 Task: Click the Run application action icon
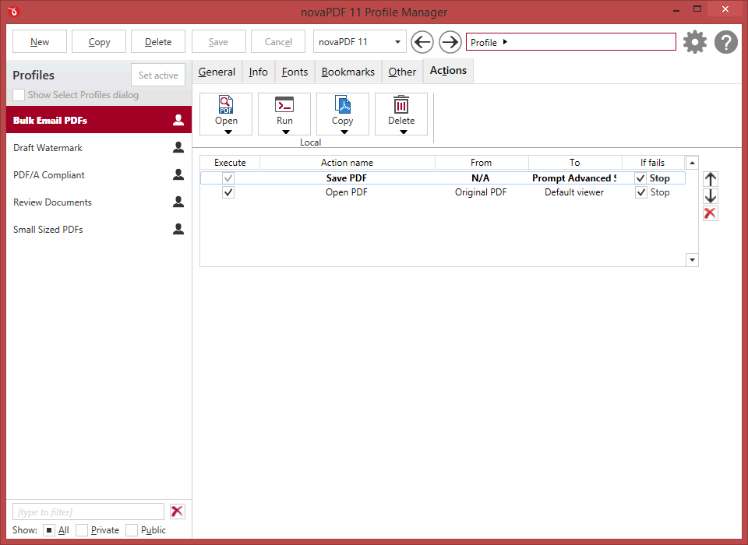284,104
